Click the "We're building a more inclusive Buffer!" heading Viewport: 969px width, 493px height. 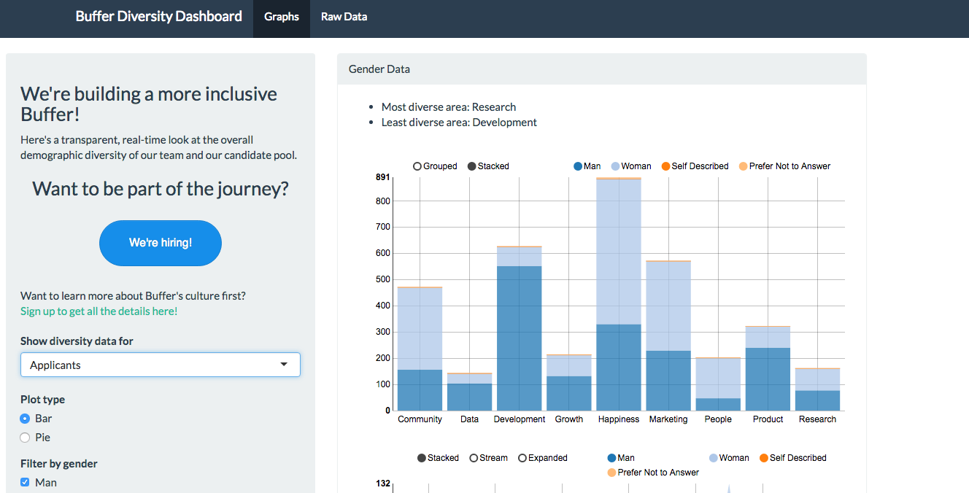[149, 104]
